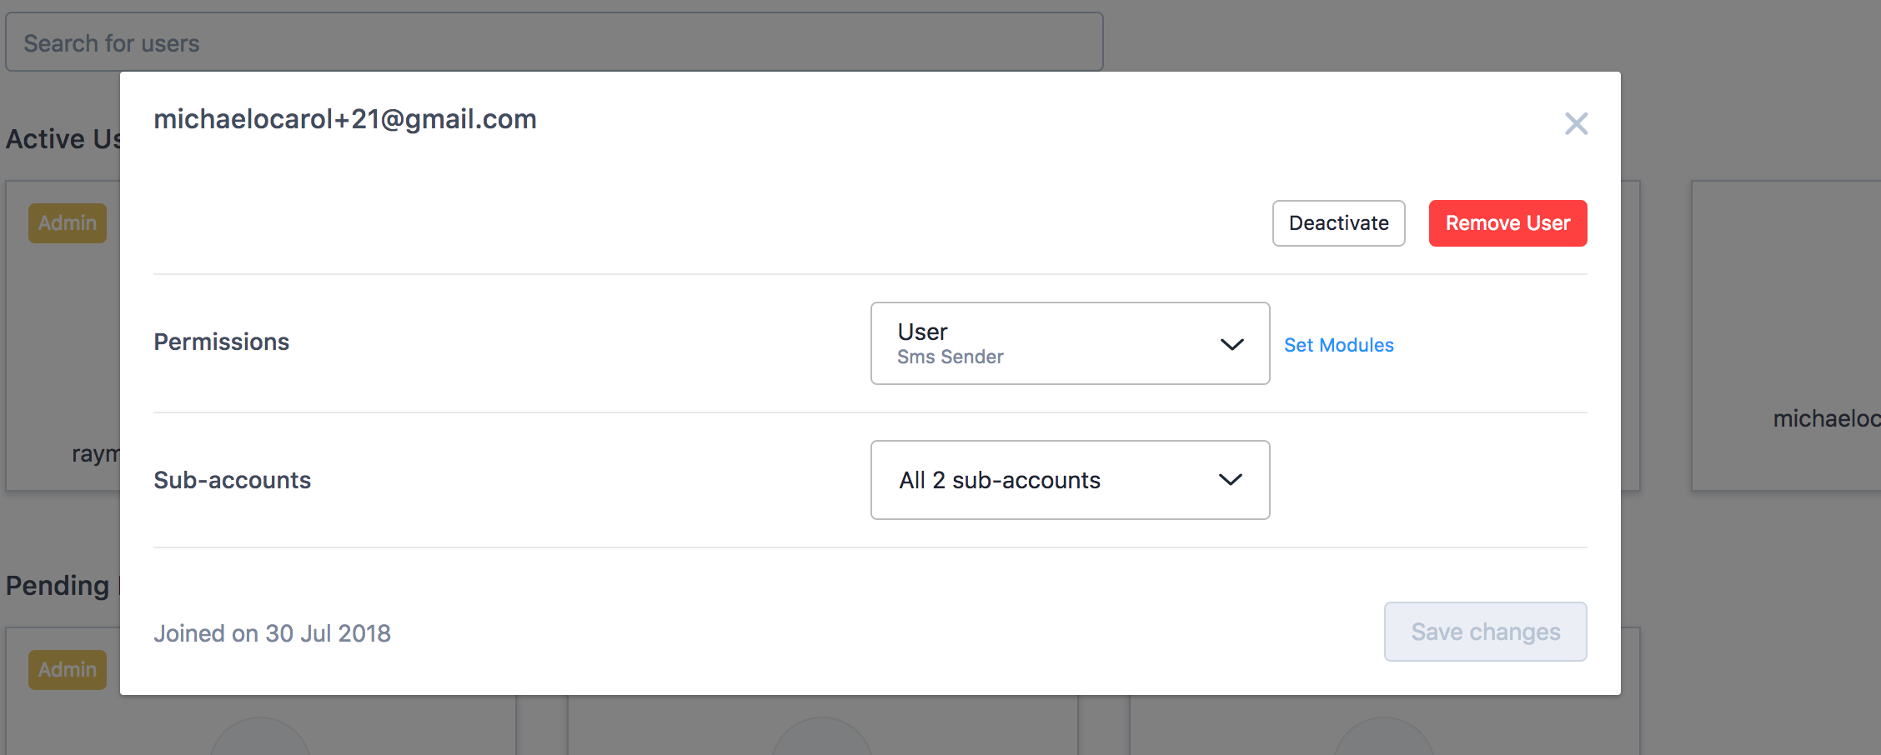Click the Permissions row label
The height and width of the screenshot is (755, 1881).
tap(222, 342)
